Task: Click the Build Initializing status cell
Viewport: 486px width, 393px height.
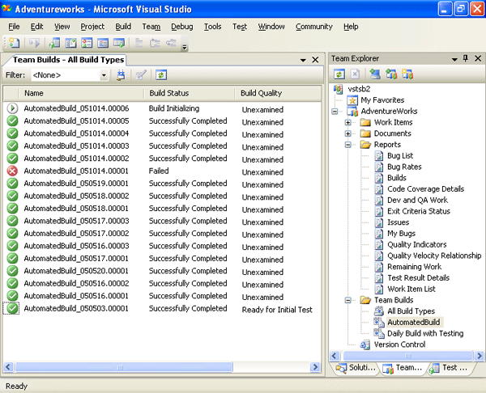Action: 174,108
